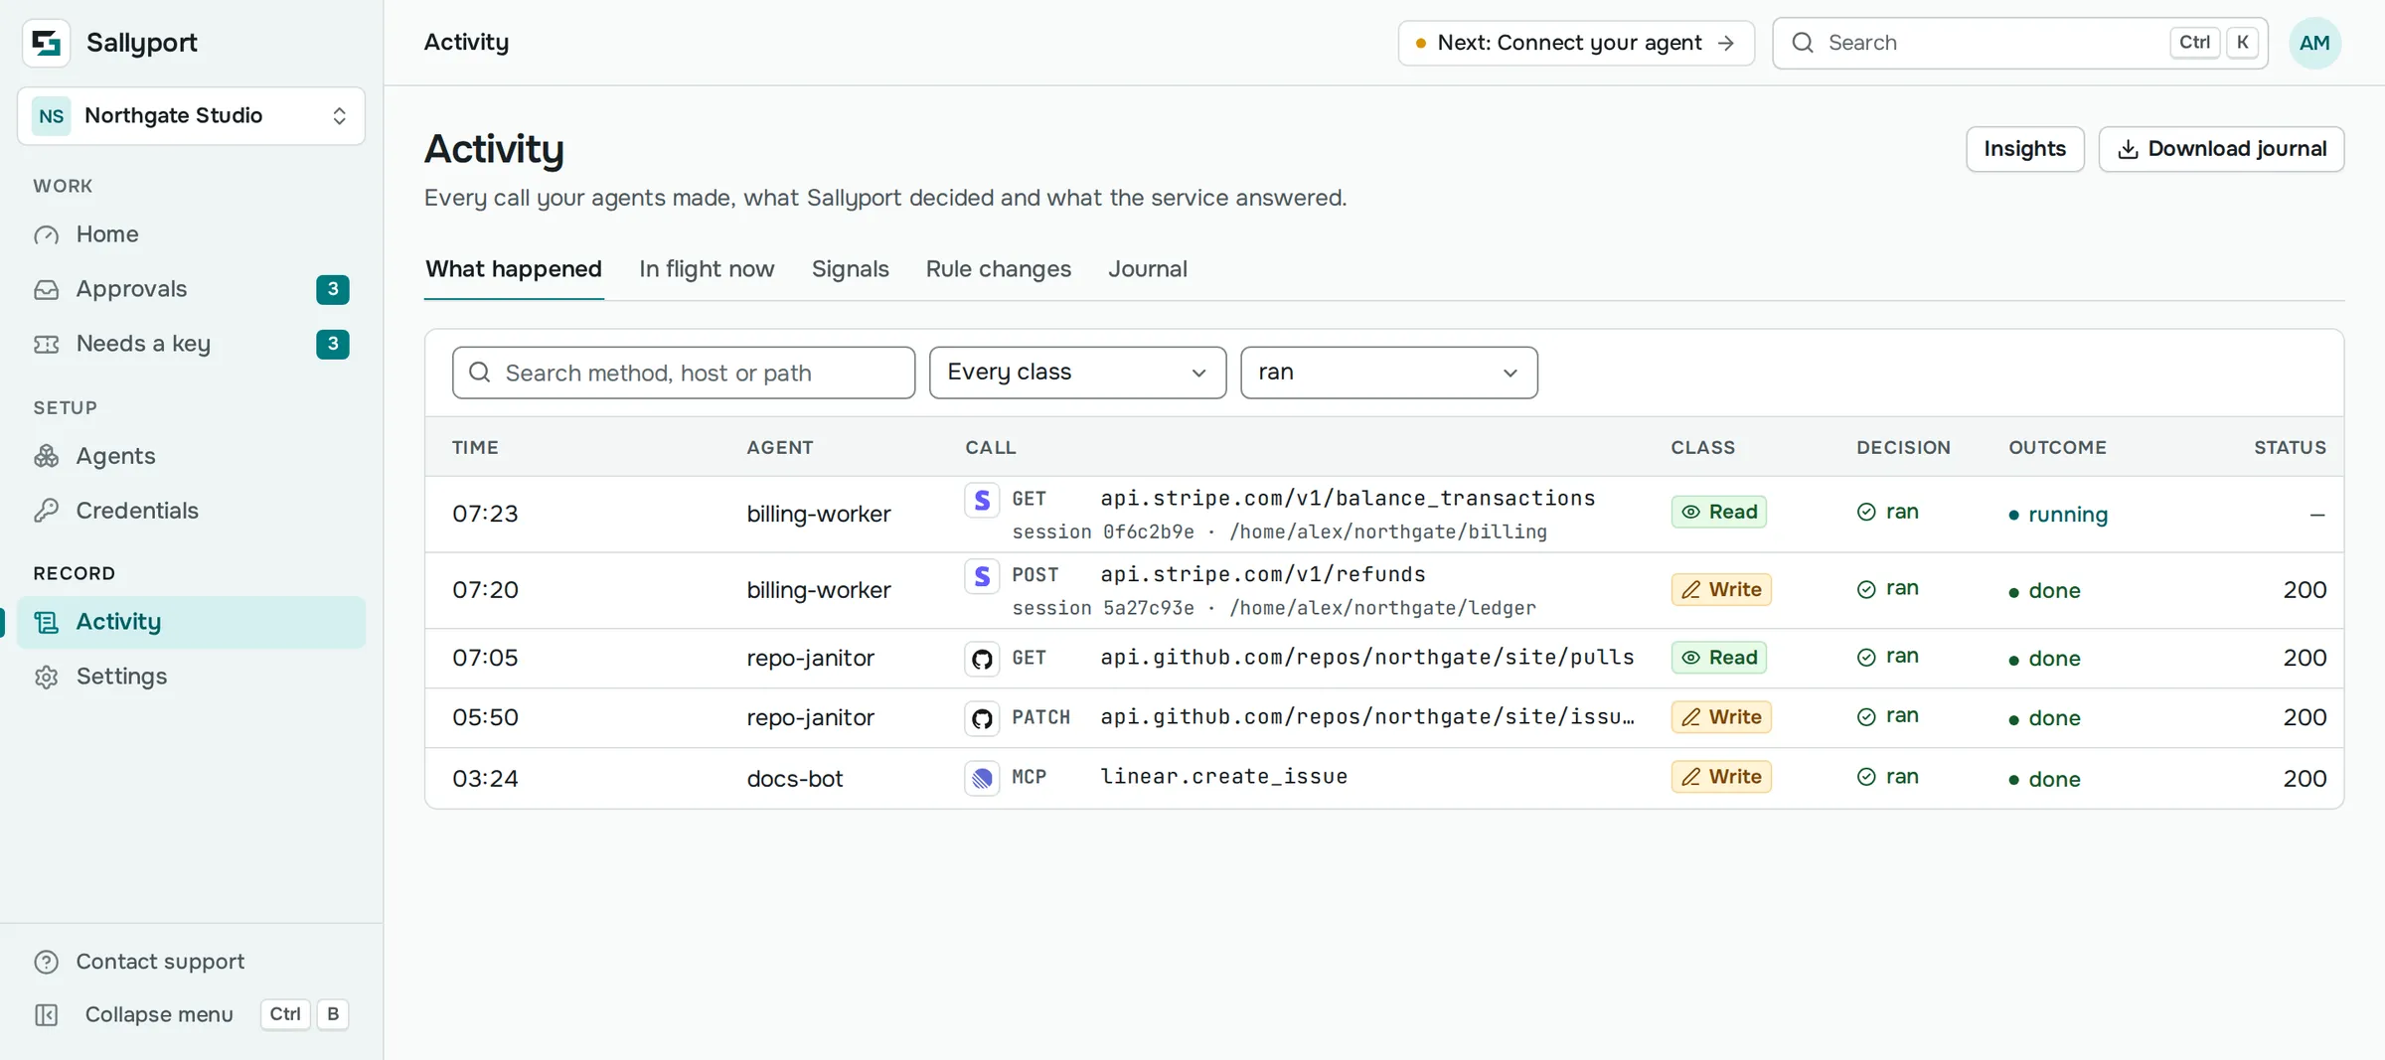Click the Contact support help icon

click(x=47, y=962)
